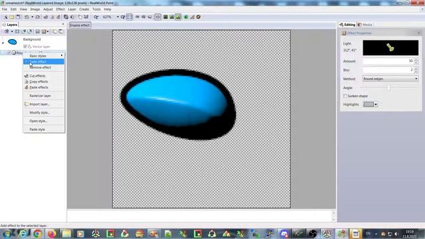Open the Effect menu in menu bar
This screenshot has height=239, width=425.
tap(60, 9)
